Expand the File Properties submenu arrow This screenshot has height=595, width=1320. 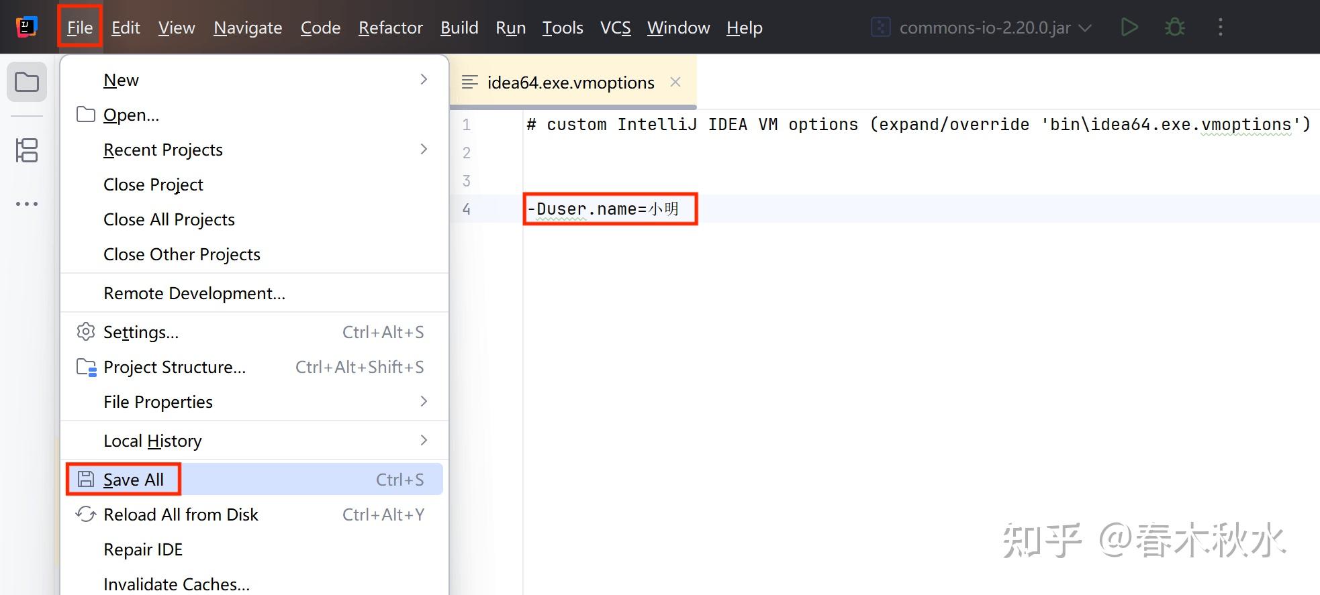[x=424, y=401]
